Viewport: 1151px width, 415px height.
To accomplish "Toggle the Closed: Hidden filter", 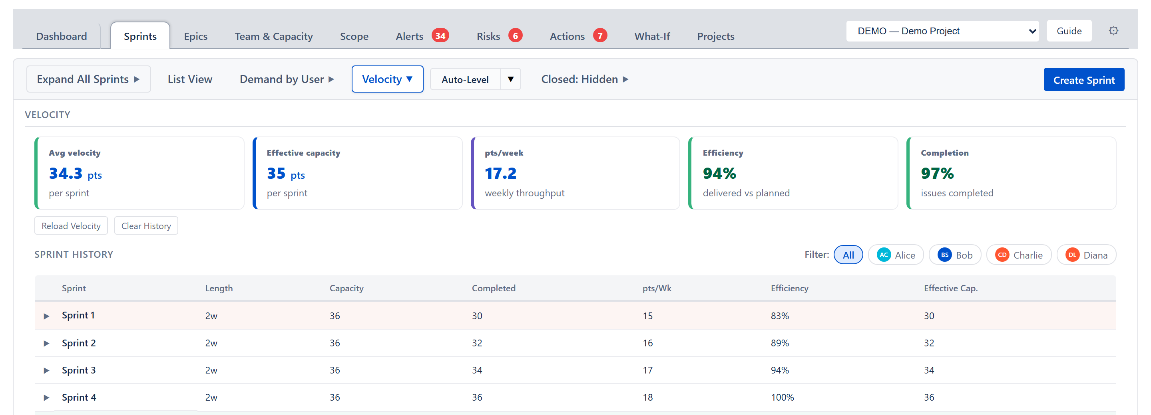I will click(x=584, y=79).
